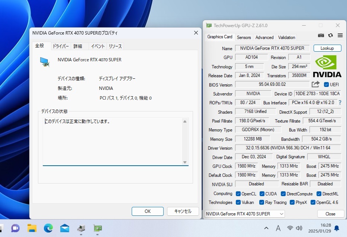
Task: Click the Device ID value field
Action: 317,94
